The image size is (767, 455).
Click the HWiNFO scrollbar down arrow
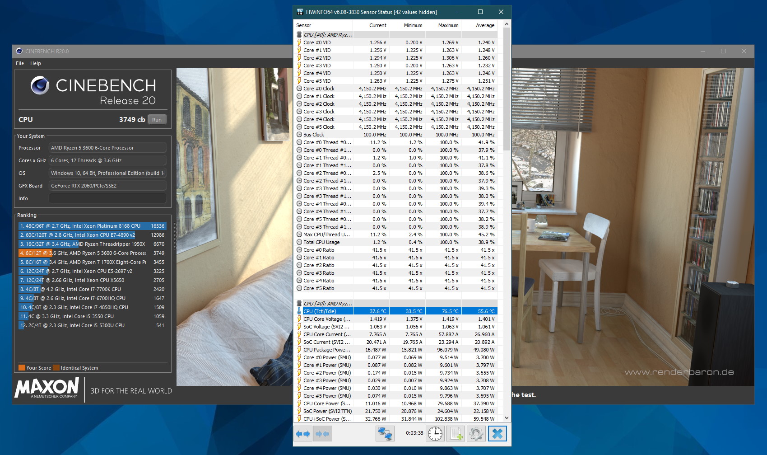coord(507,418)
